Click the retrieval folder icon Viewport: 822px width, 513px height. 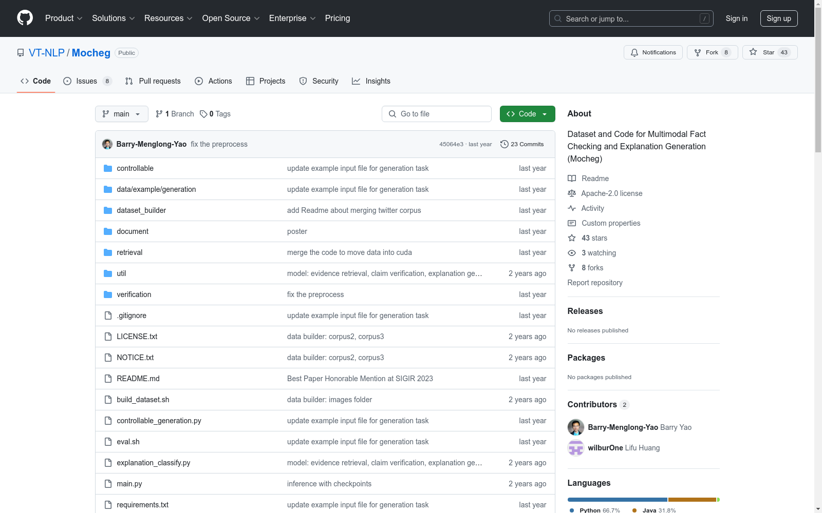pyautogui.click(x=108, y=252)
